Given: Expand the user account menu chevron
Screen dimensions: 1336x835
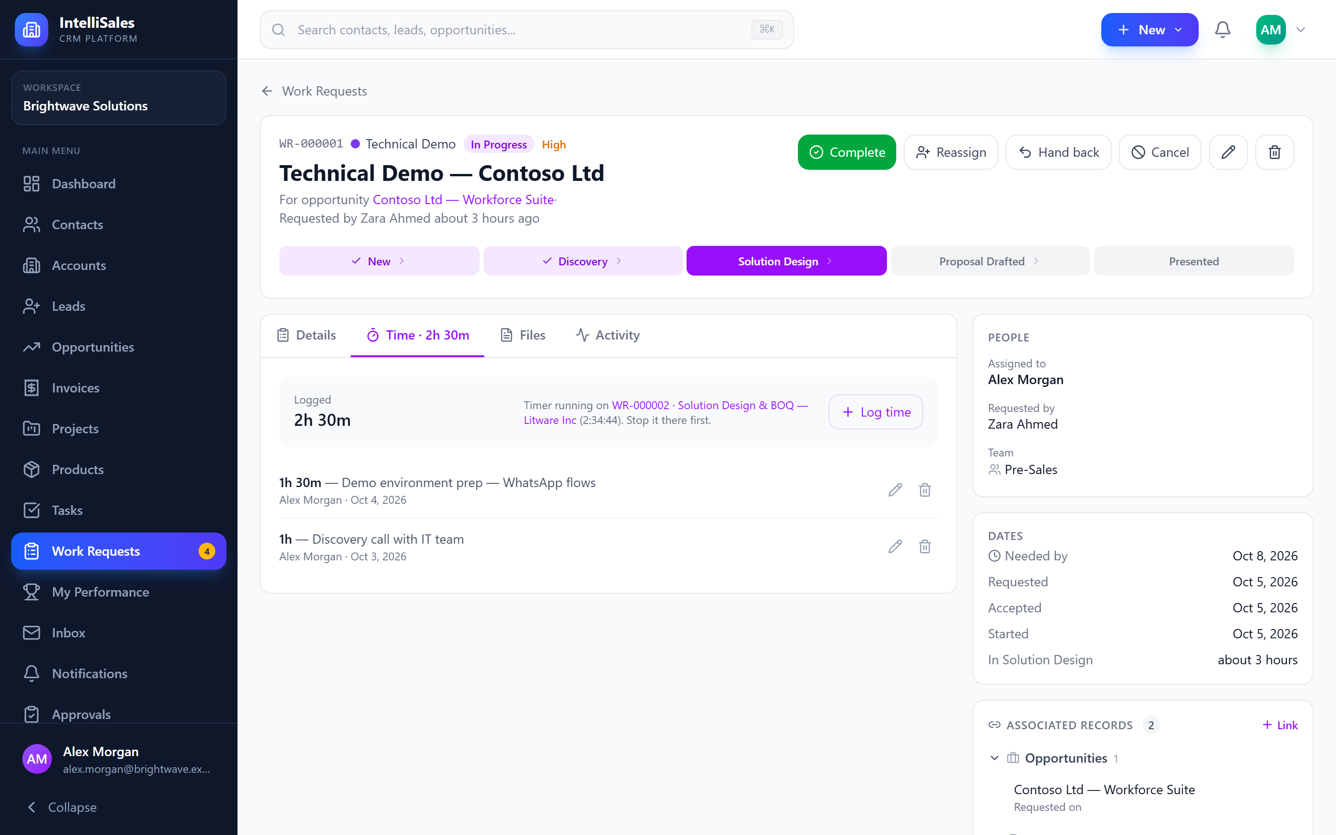Looking at the screenshot, I should [1301, 30].
